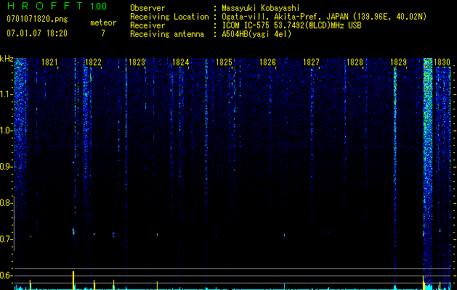Image resolution: width=457 pixels, height=290 pixels.
Task: Click the 1825 time marker
Action: (224, 62)
